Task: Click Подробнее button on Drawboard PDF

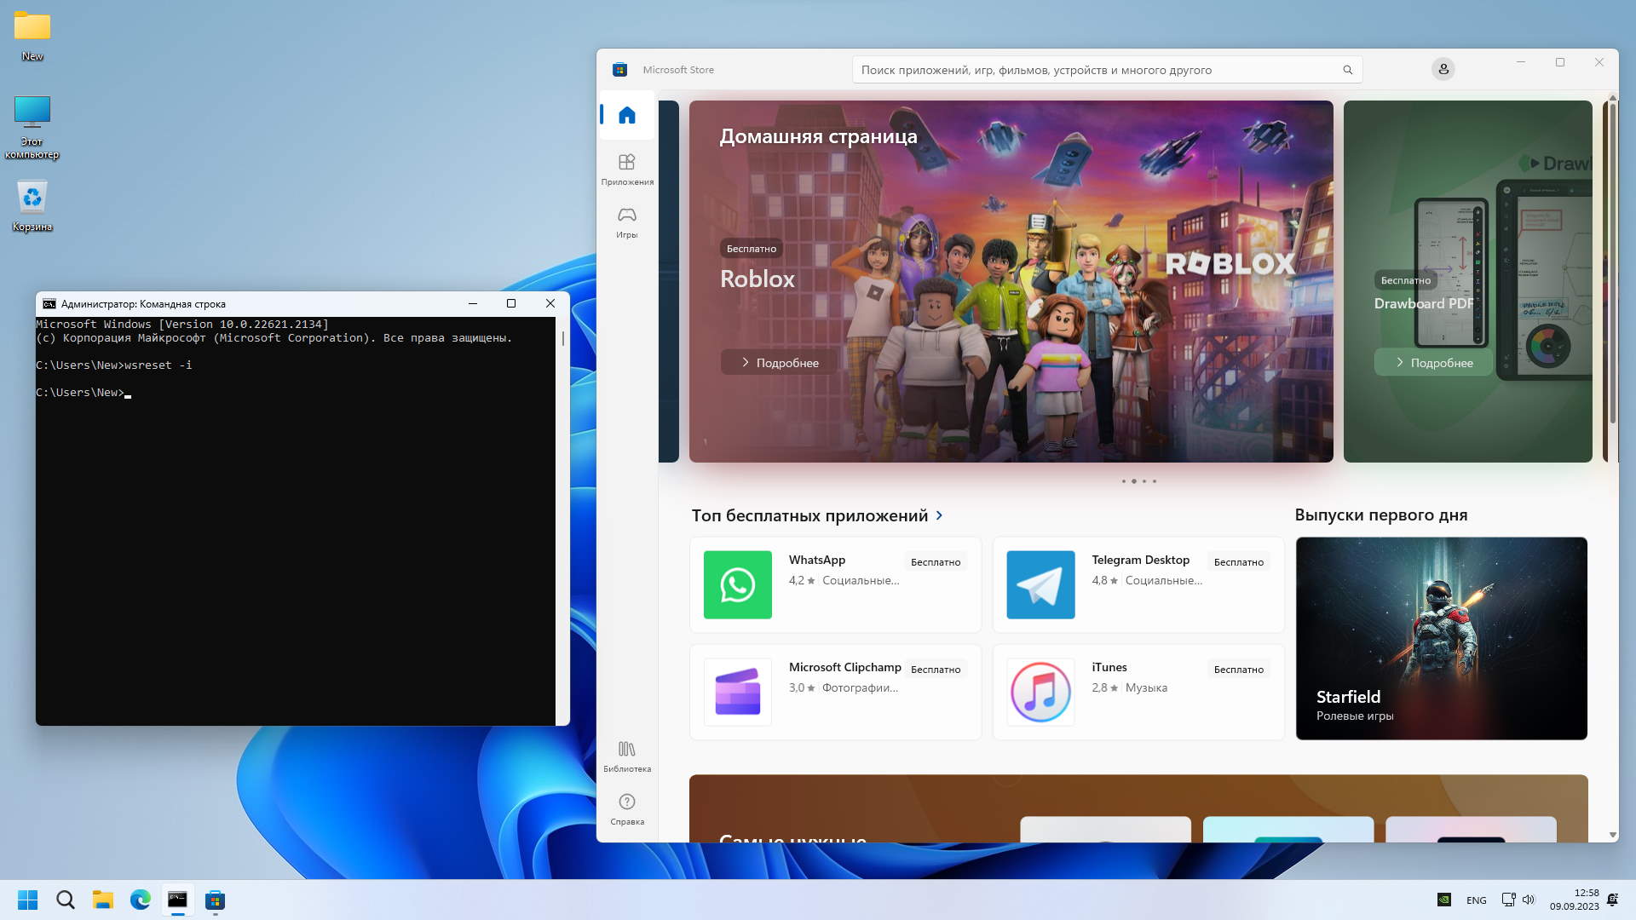Action: click(1433, 363)
